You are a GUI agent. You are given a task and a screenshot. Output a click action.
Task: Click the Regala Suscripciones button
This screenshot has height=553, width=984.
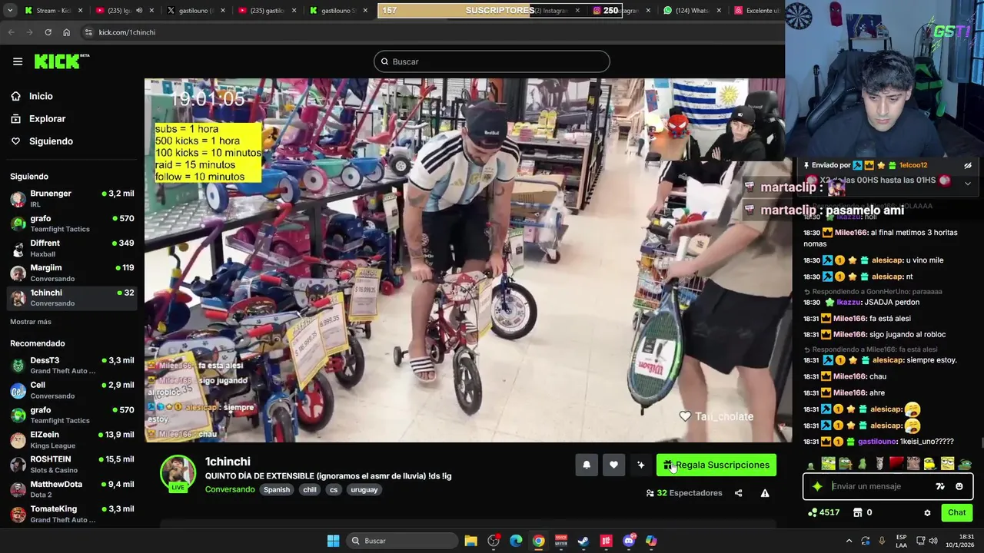(x=716, y=465)
